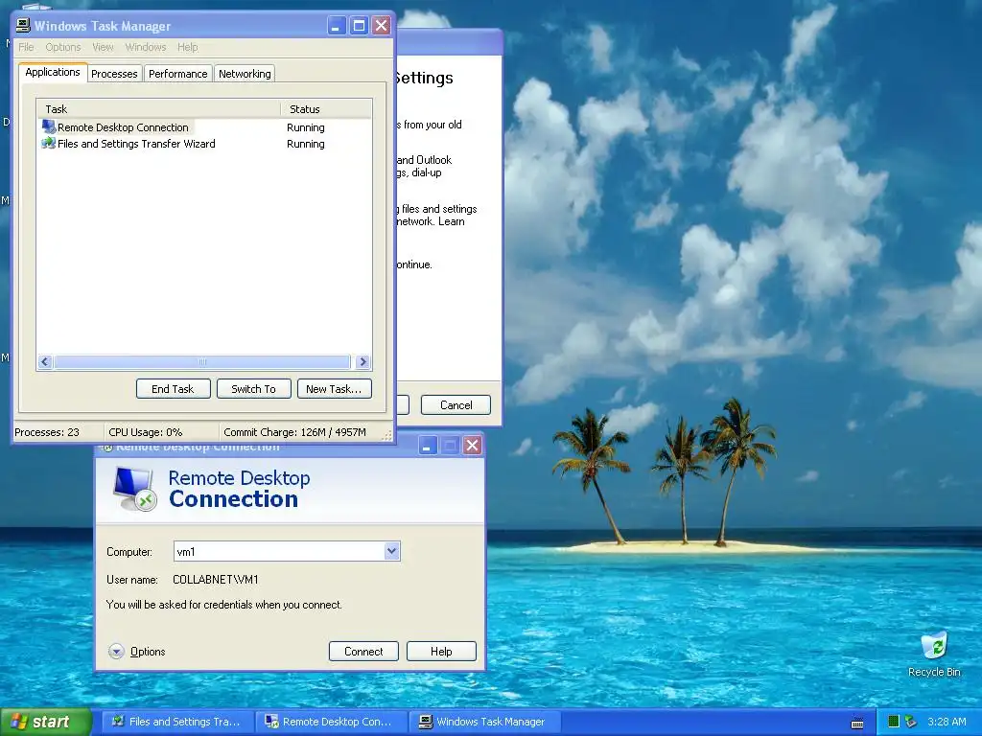Select the Files and Settings Transfer Wizard row
This screenshot has height=736, width=982.
204,144
